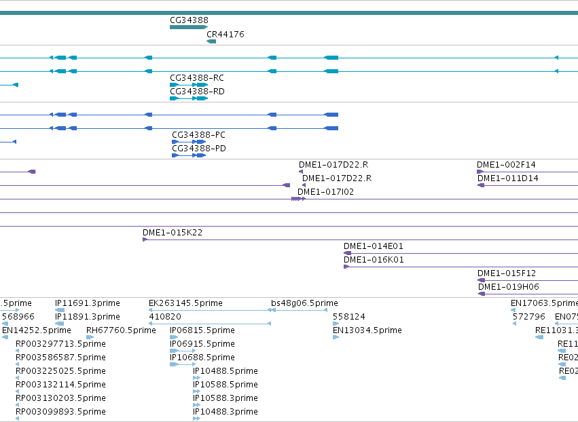Screen dimensions: 578x422
Task: Click the CG34388-RC transcript glyph
Action: pos(189,85)
